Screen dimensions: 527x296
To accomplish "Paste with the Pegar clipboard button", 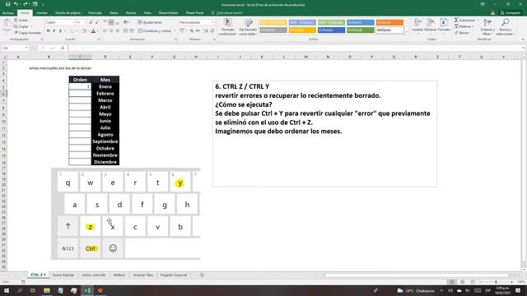I will point(7,25).
